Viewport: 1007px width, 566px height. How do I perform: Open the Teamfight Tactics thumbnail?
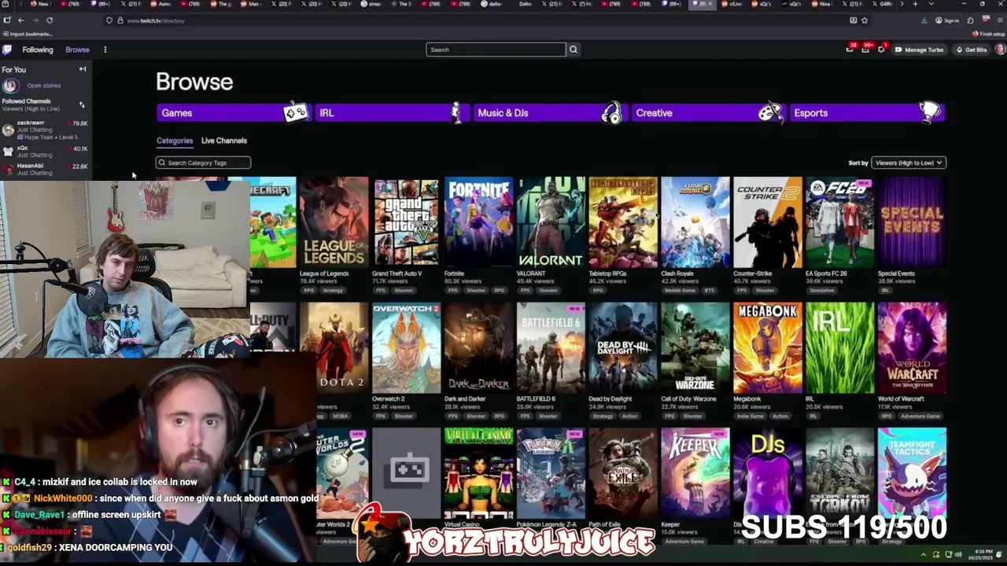(x=913, y=473)
